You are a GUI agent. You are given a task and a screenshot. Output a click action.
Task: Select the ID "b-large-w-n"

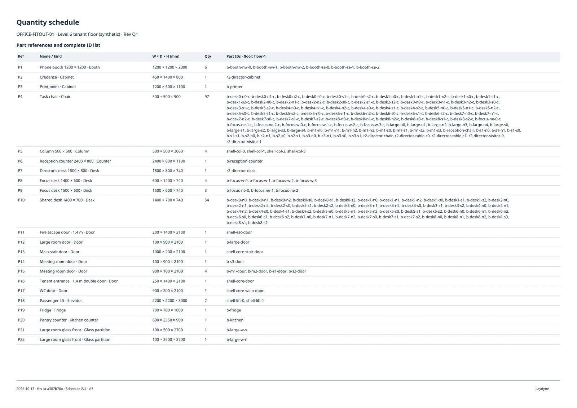(237, 340)
